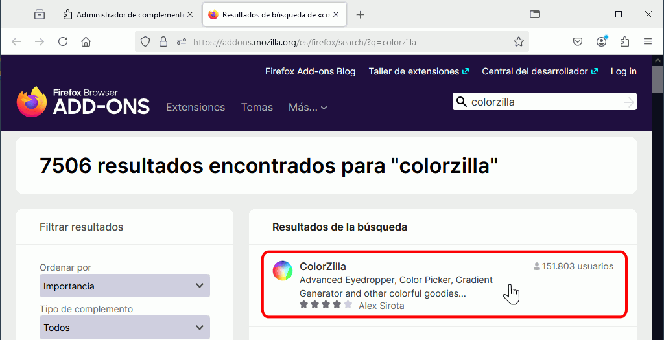Expand the Más... menu
This screenshot has height=340, width=664.
point(308,107)
